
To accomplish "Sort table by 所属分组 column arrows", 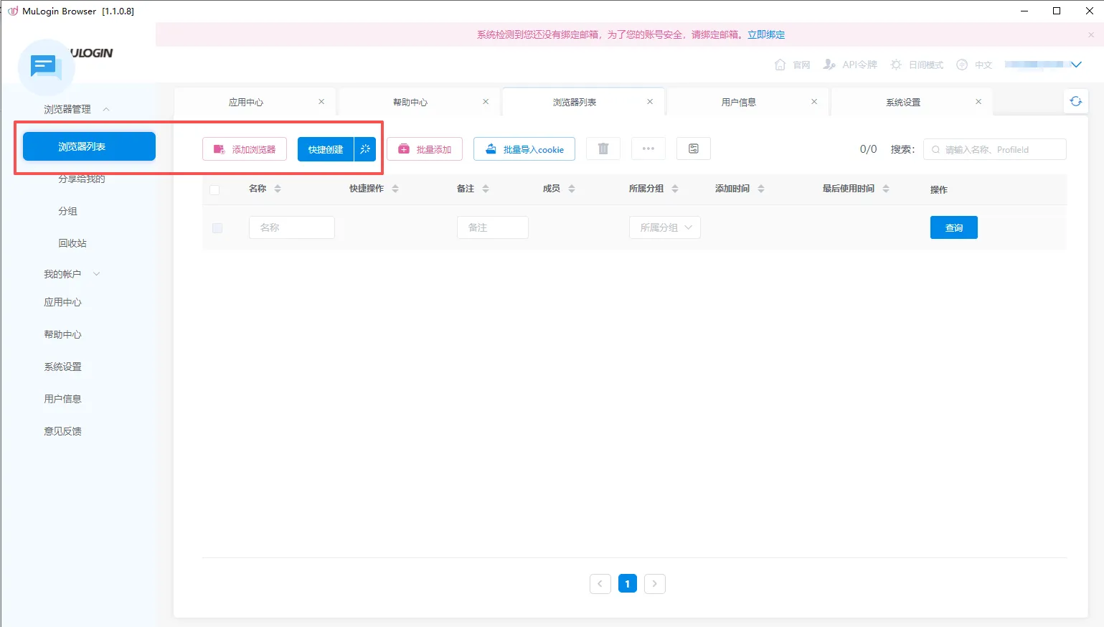I will point(675,189).
